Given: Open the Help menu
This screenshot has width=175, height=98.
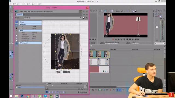Looking at the screenshot, I should point(40,4).
